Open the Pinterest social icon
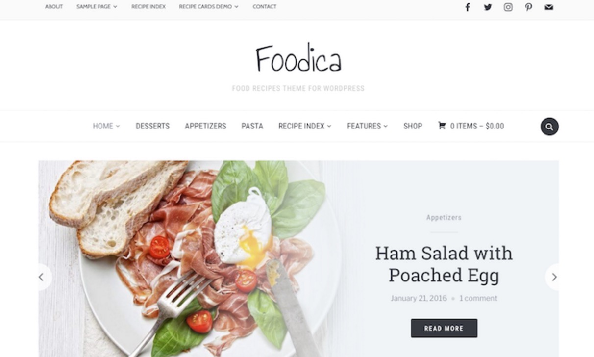Viewport: 594px width, 357px height. (x=528, y=7)
